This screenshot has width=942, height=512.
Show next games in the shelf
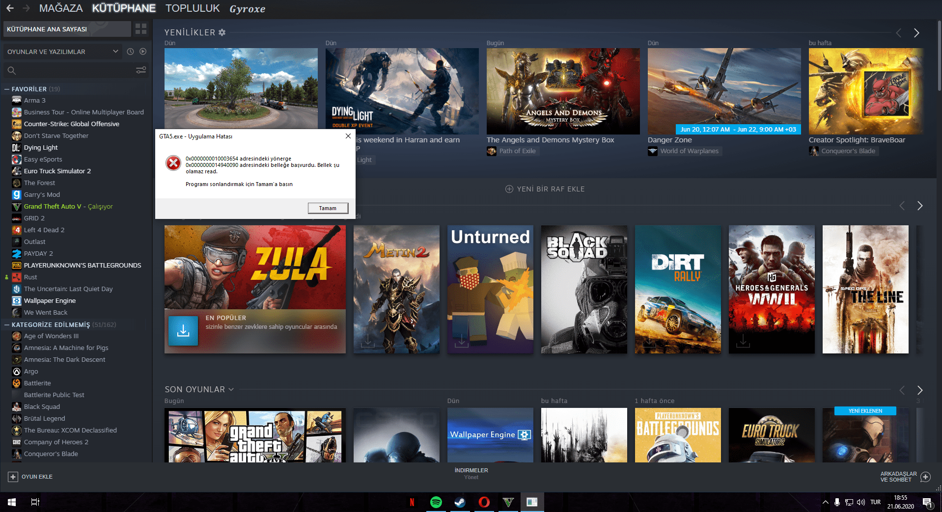(x=920, y=206)
